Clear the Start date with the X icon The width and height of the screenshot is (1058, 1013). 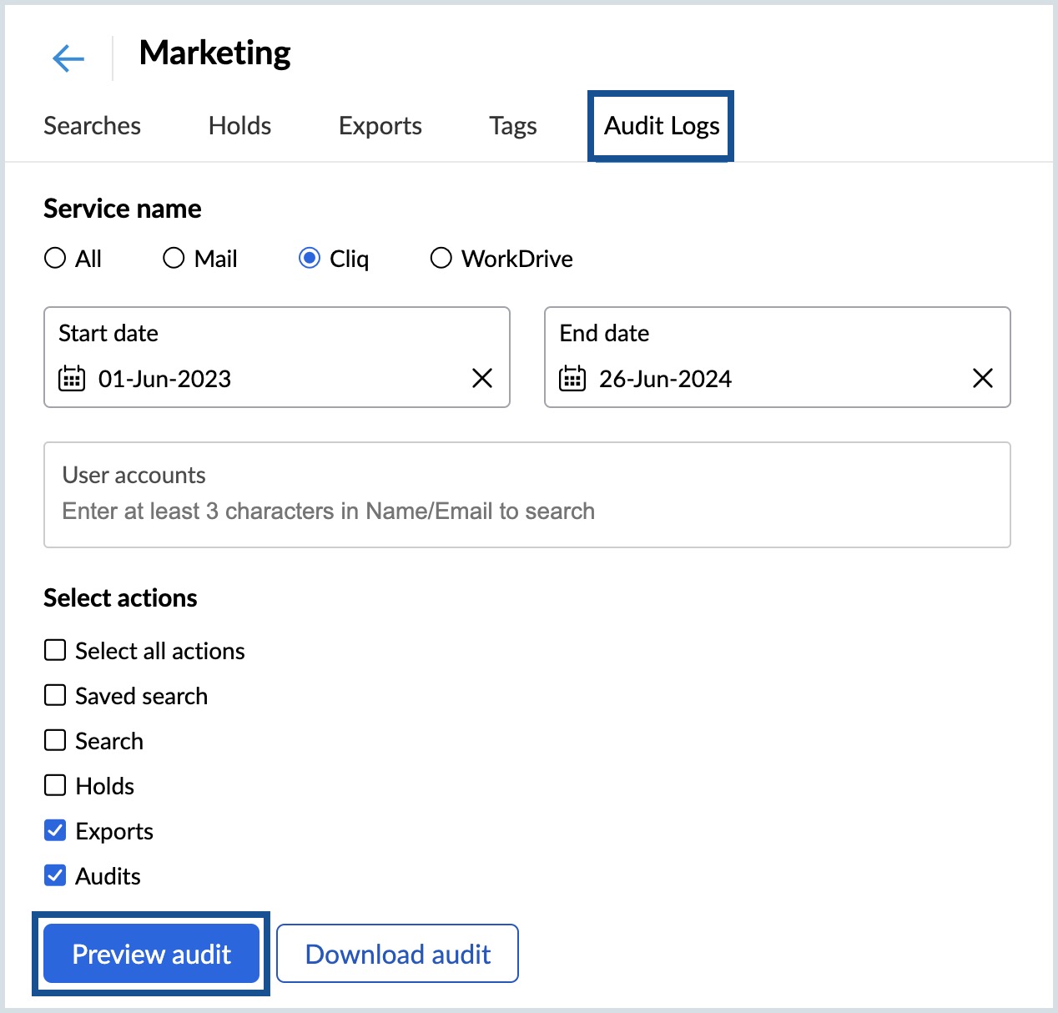(x=482, y=378)
